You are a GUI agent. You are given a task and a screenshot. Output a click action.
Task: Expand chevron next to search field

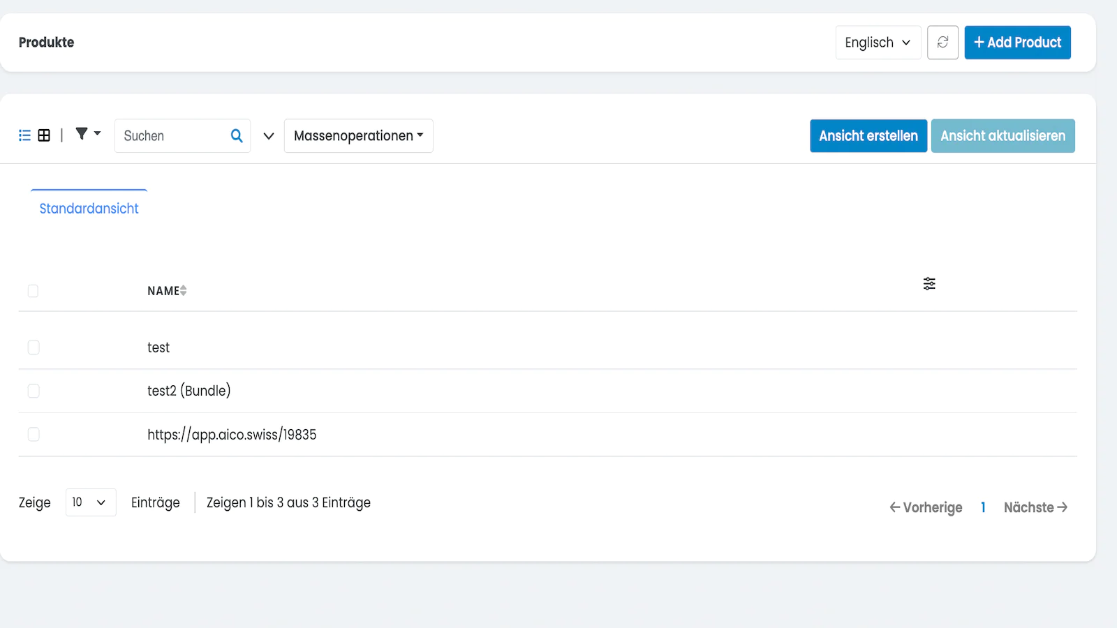(x=268, y=136)
